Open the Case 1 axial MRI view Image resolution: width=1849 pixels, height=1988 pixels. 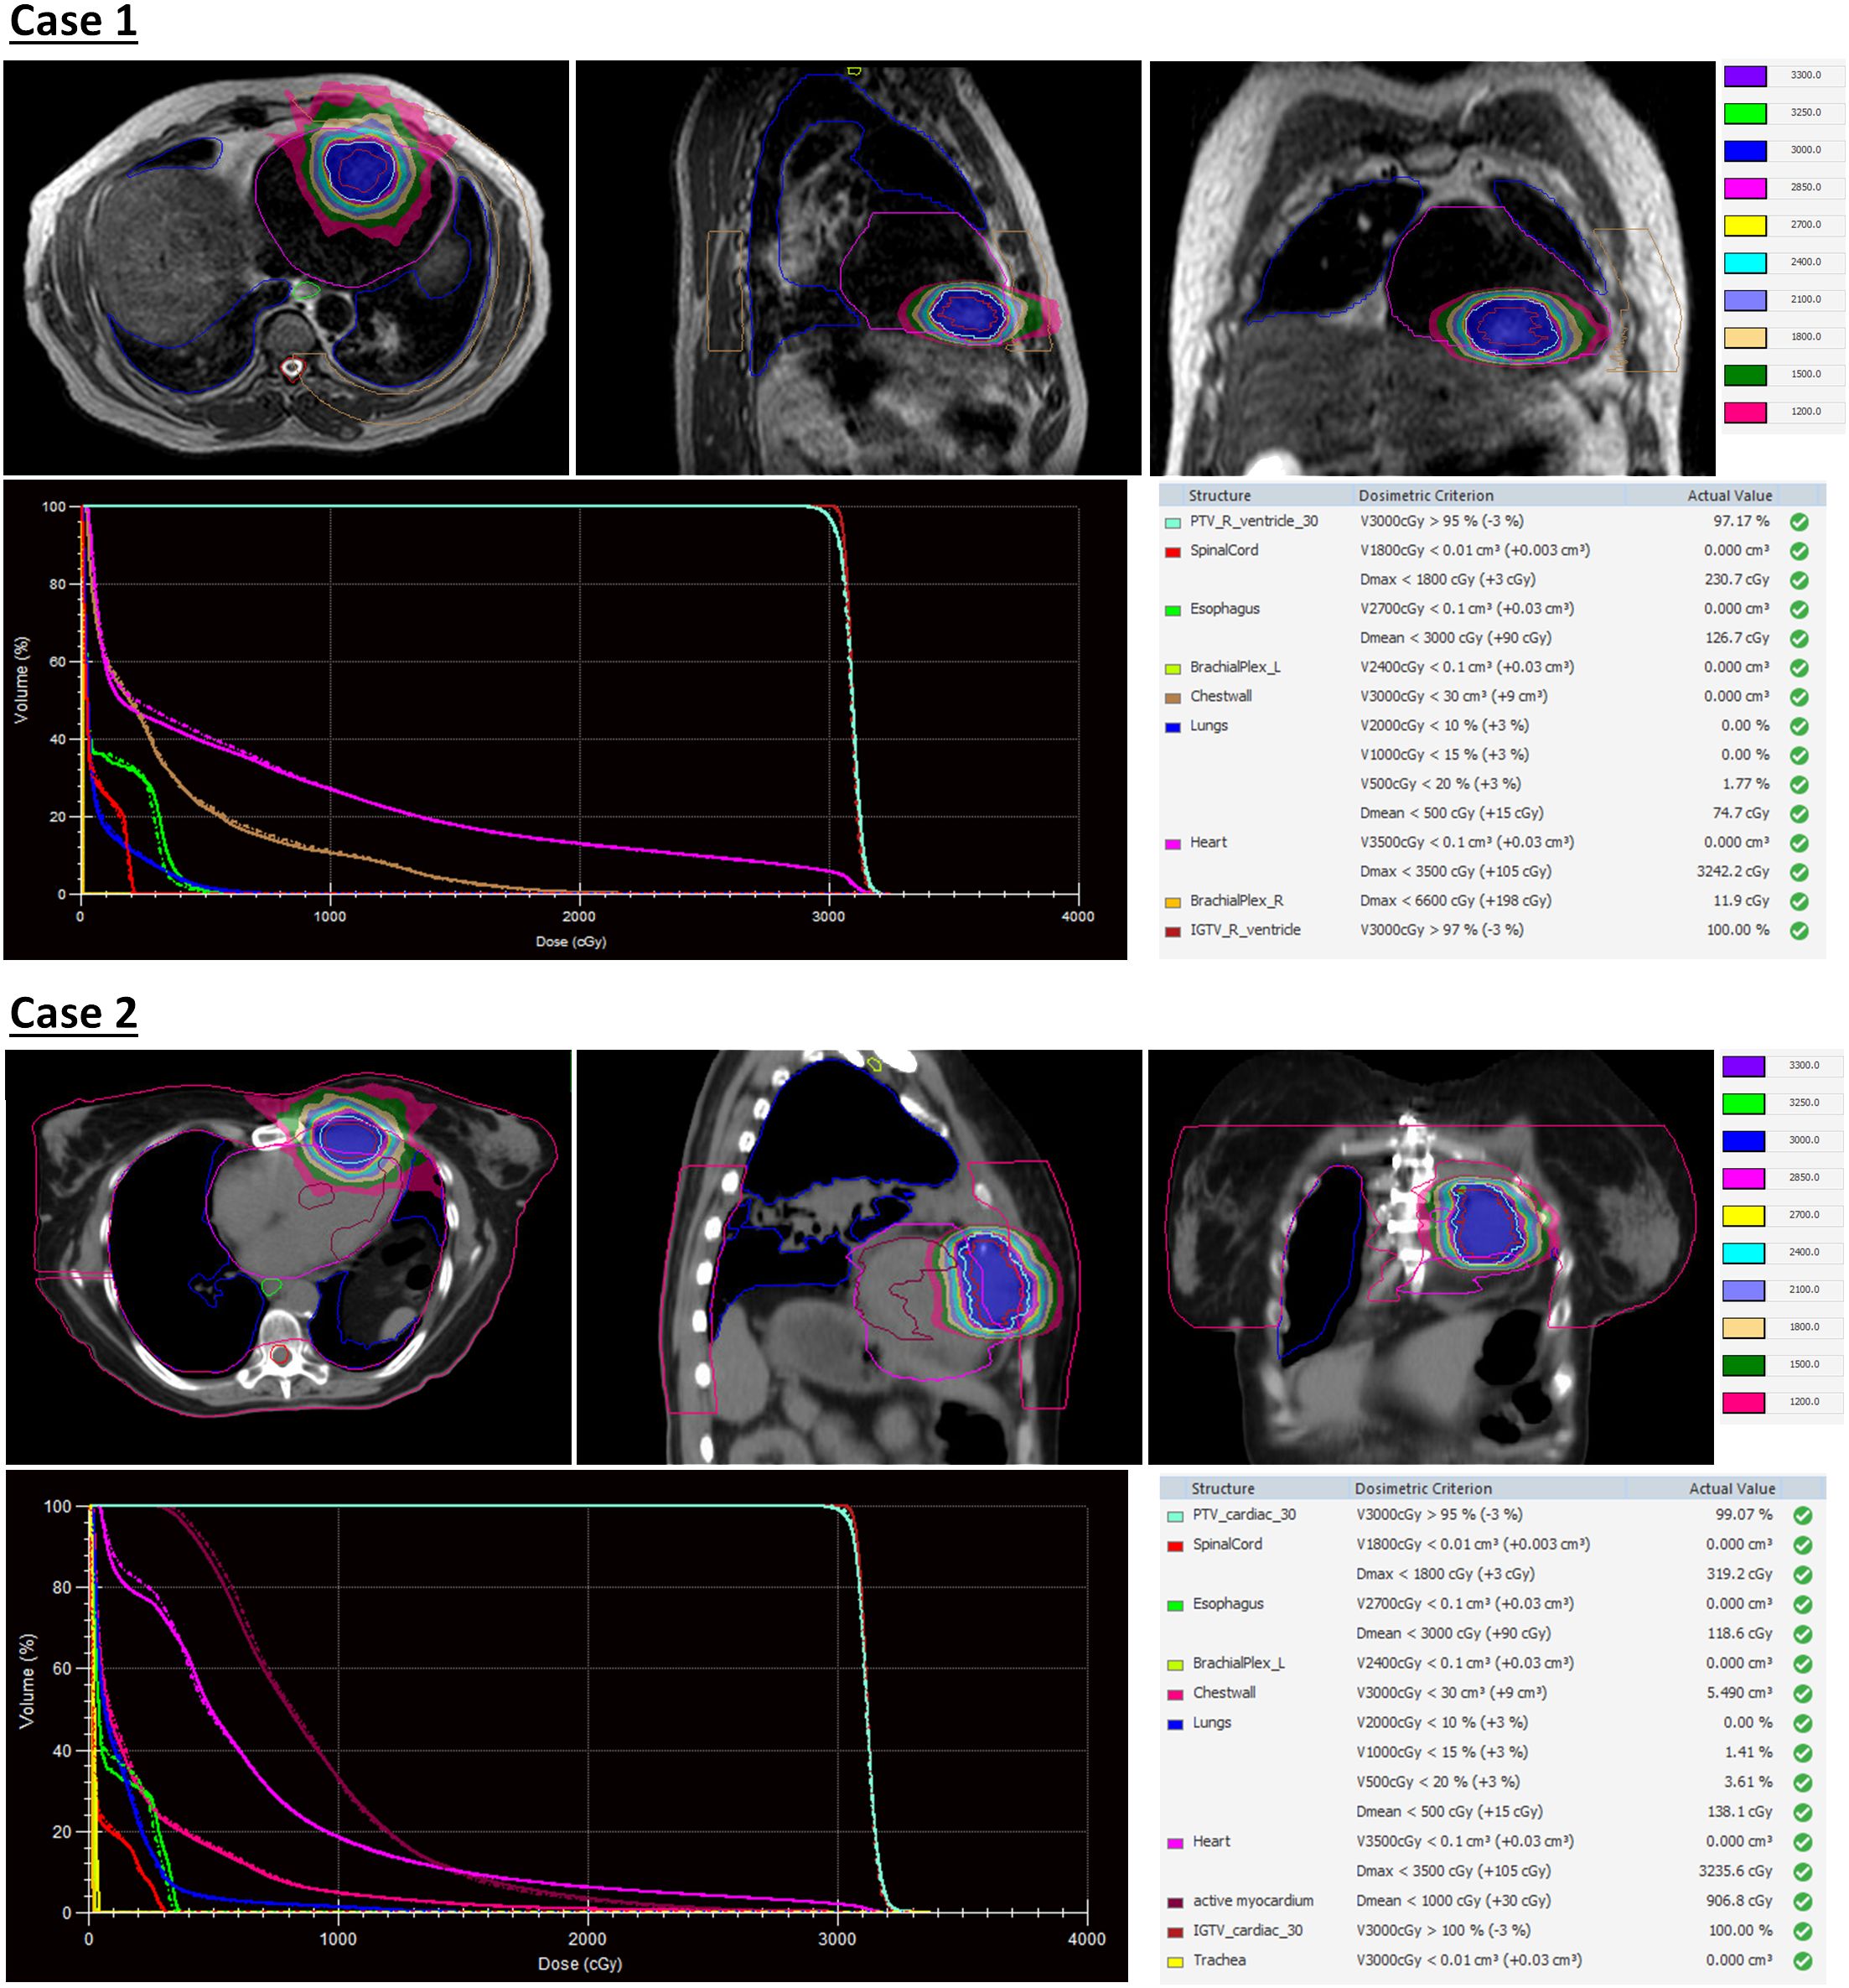(x=286, y=268)
